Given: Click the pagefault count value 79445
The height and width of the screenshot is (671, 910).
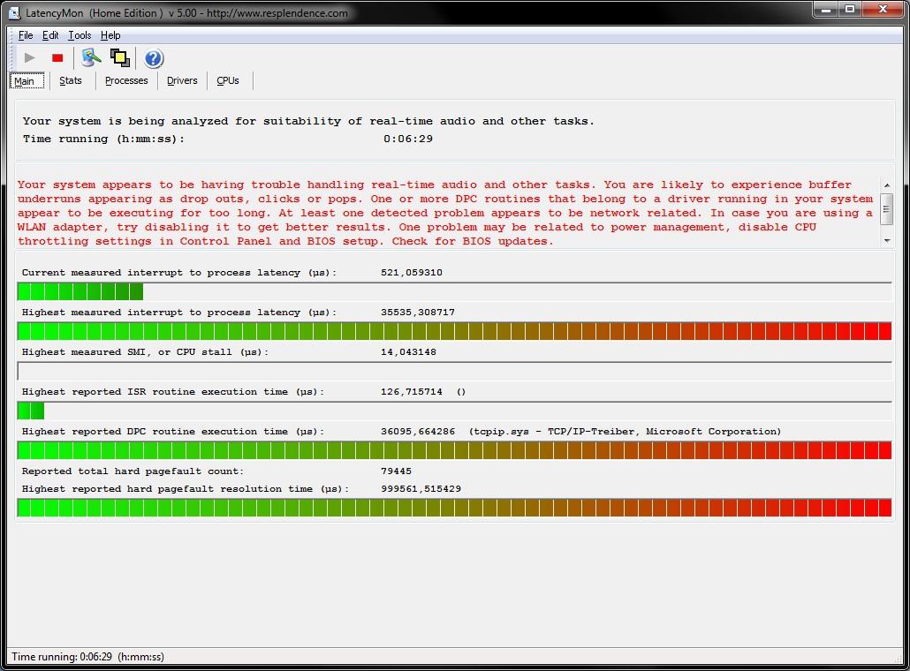Looking at the screenshot, I should click(x=397, y=471).
